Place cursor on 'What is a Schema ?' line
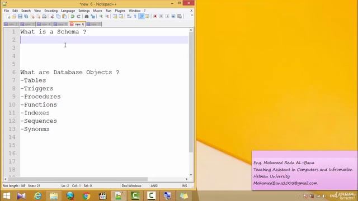Viewport: 358px width, 201px height. click(53, 32)
